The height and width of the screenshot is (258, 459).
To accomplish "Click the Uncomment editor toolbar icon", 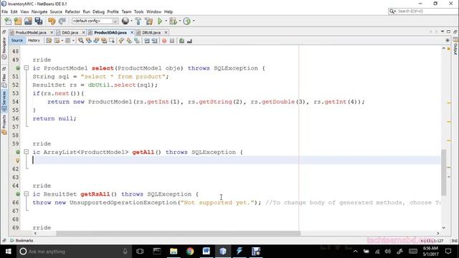I will point(189,41).
